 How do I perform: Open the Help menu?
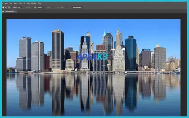39,3
